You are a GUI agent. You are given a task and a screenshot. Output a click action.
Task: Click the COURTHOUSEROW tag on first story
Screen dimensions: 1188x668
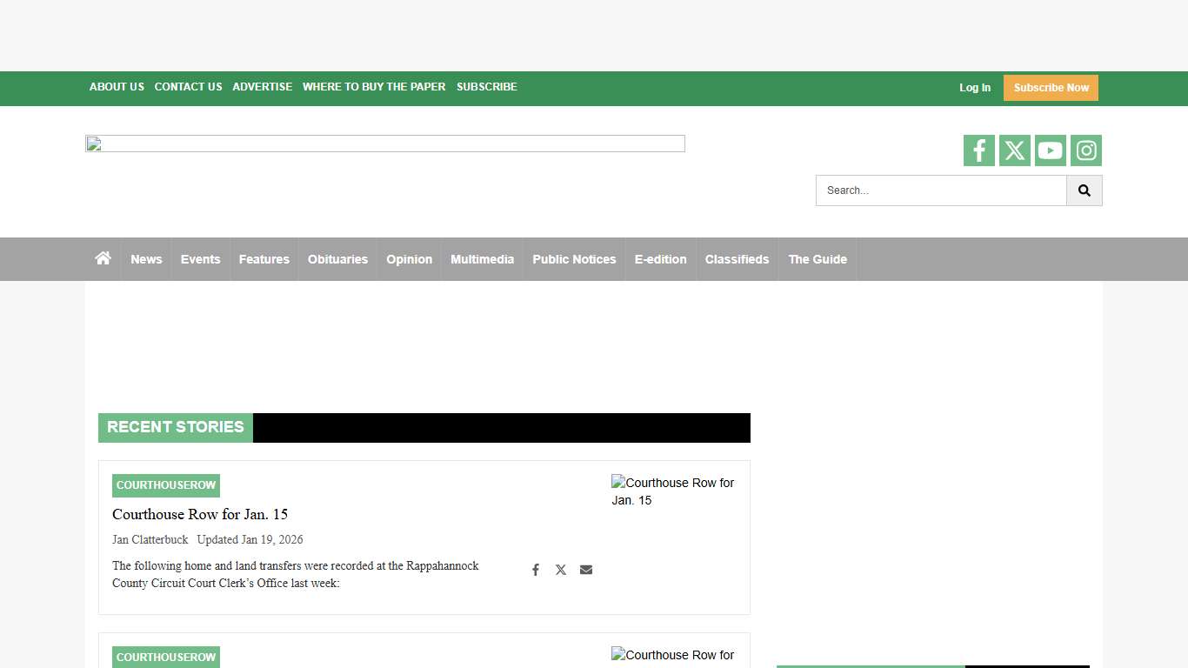[166, 485]
